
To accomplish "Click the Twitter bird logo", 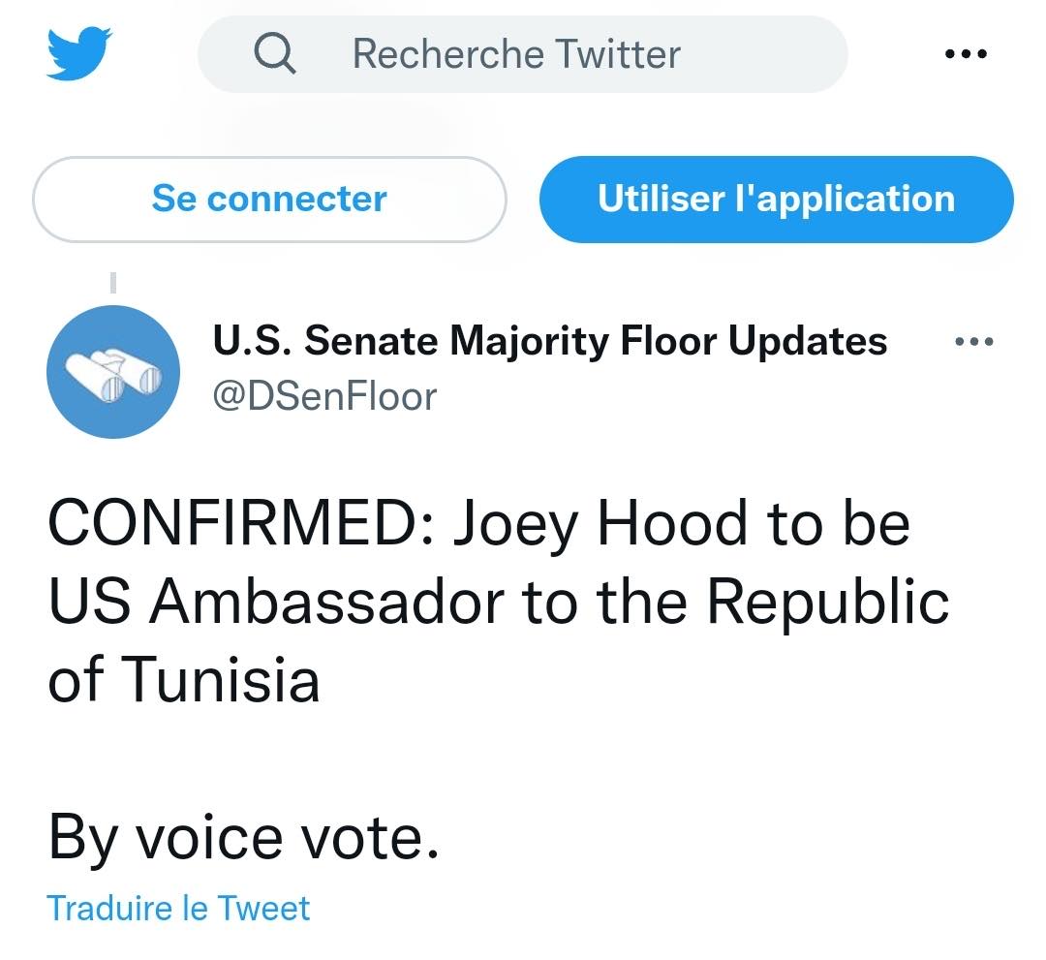I will 78,53.
